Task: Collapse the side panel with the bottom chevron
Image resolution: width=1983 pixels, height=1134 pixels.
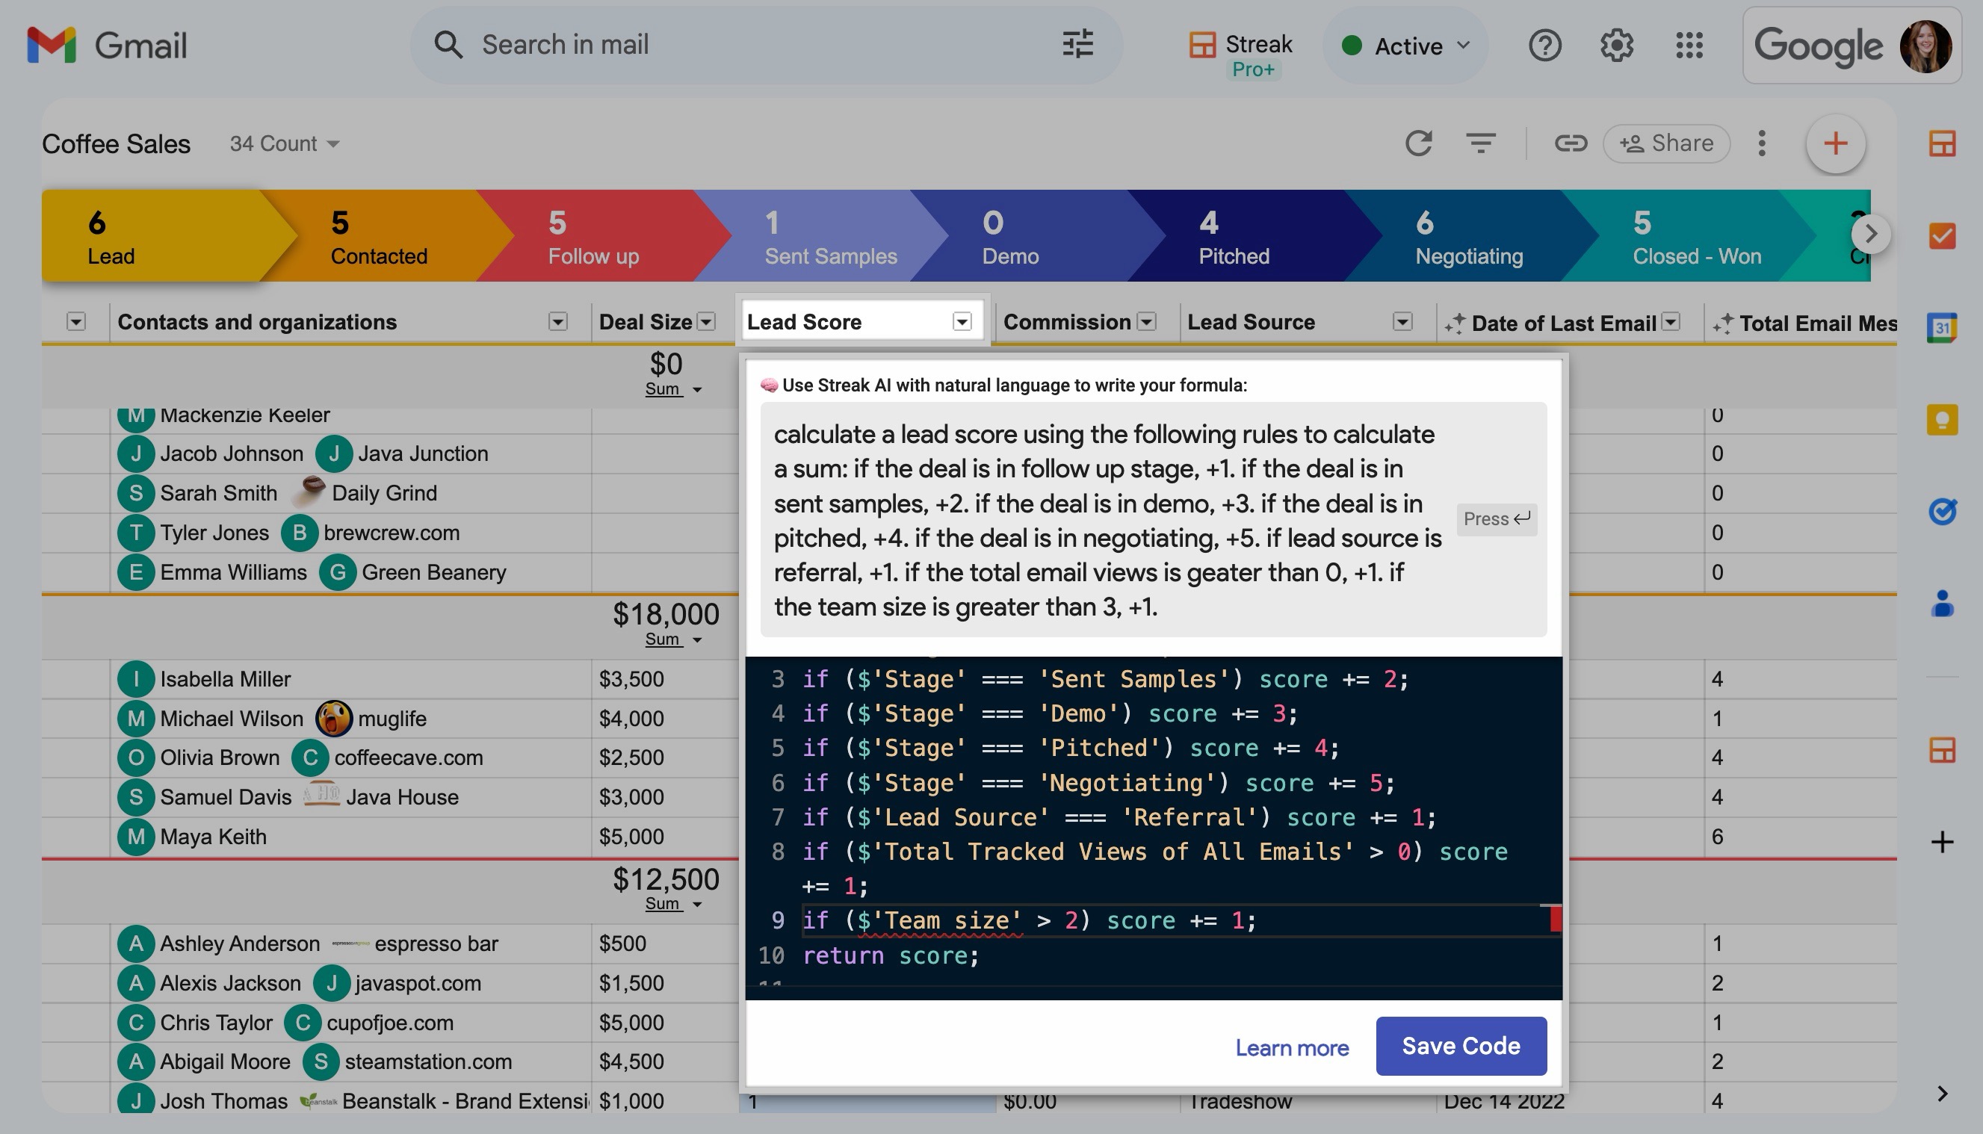Action: click(x=1942, y=1094)
